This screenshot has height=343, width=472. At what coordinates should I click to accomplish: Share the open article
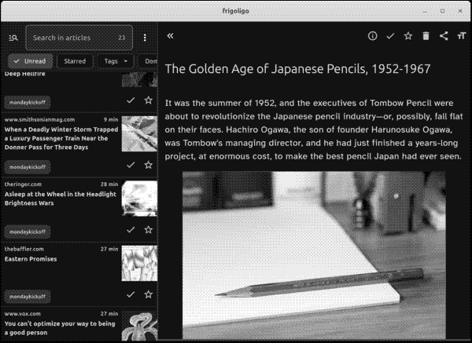click(444, 36)
